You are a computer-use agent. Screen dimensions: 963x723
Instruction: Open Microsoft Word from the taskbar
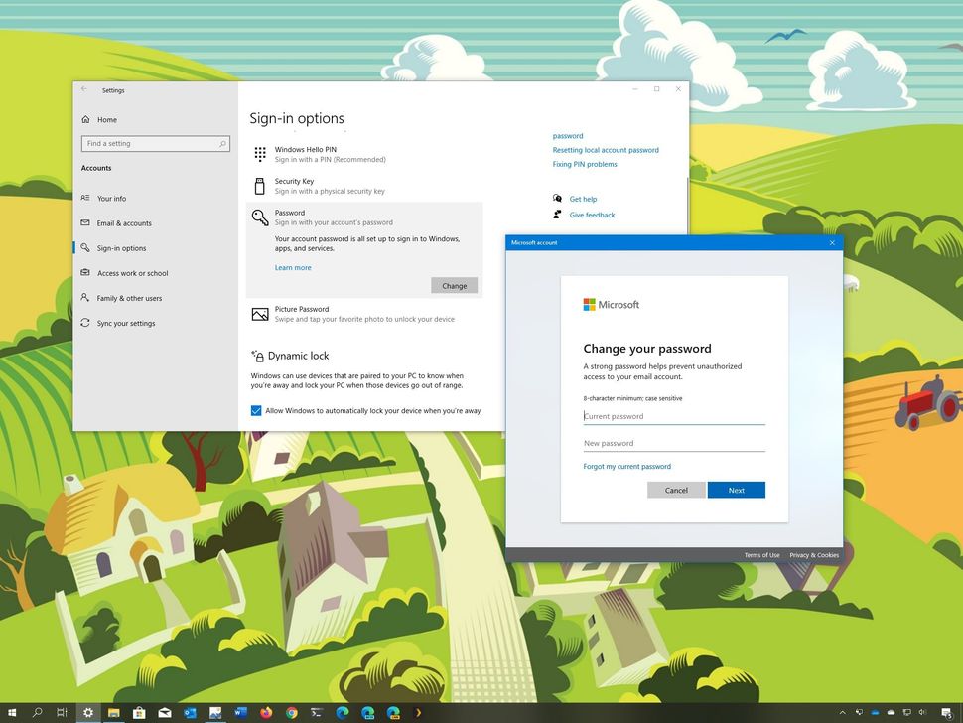[x=238, y=712]
